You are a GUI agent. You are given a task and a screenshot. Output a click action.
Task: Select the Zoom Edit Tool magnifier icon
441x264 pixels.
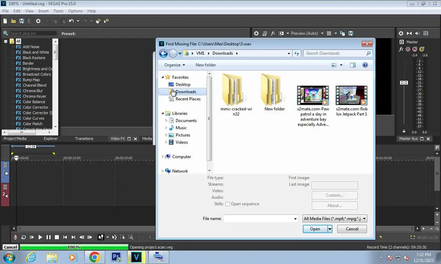(131, 237)
